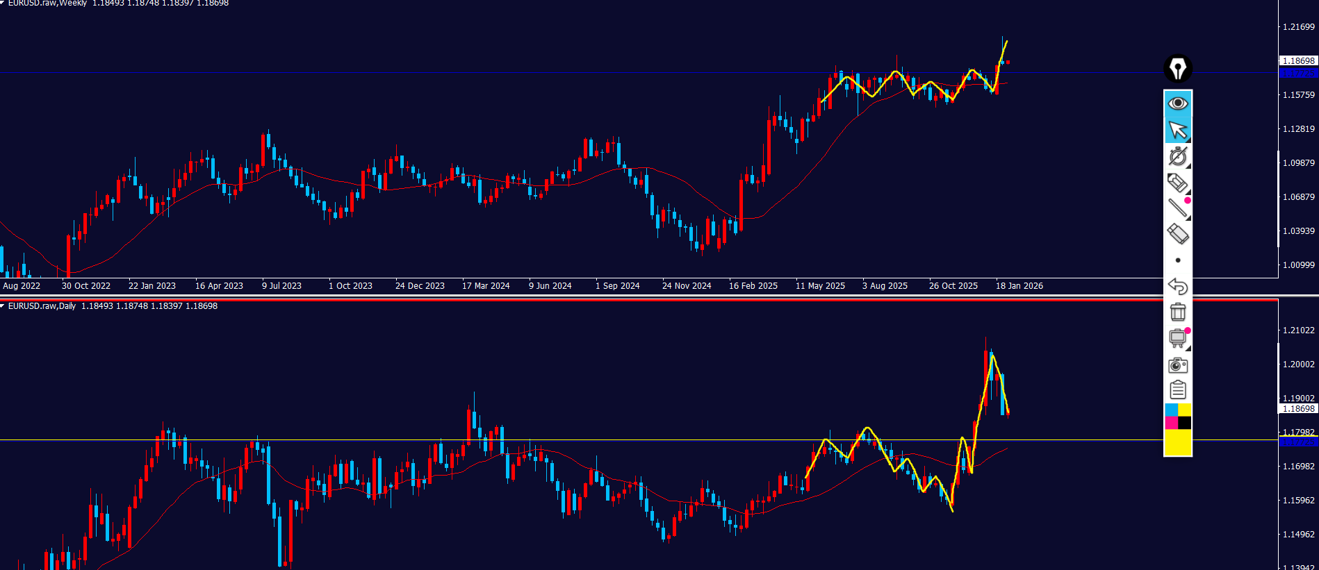The height and width of the screenshot is (570, 1319).
Task: Delete all drawings with the trash icon
Action: tap(1178, 312)
